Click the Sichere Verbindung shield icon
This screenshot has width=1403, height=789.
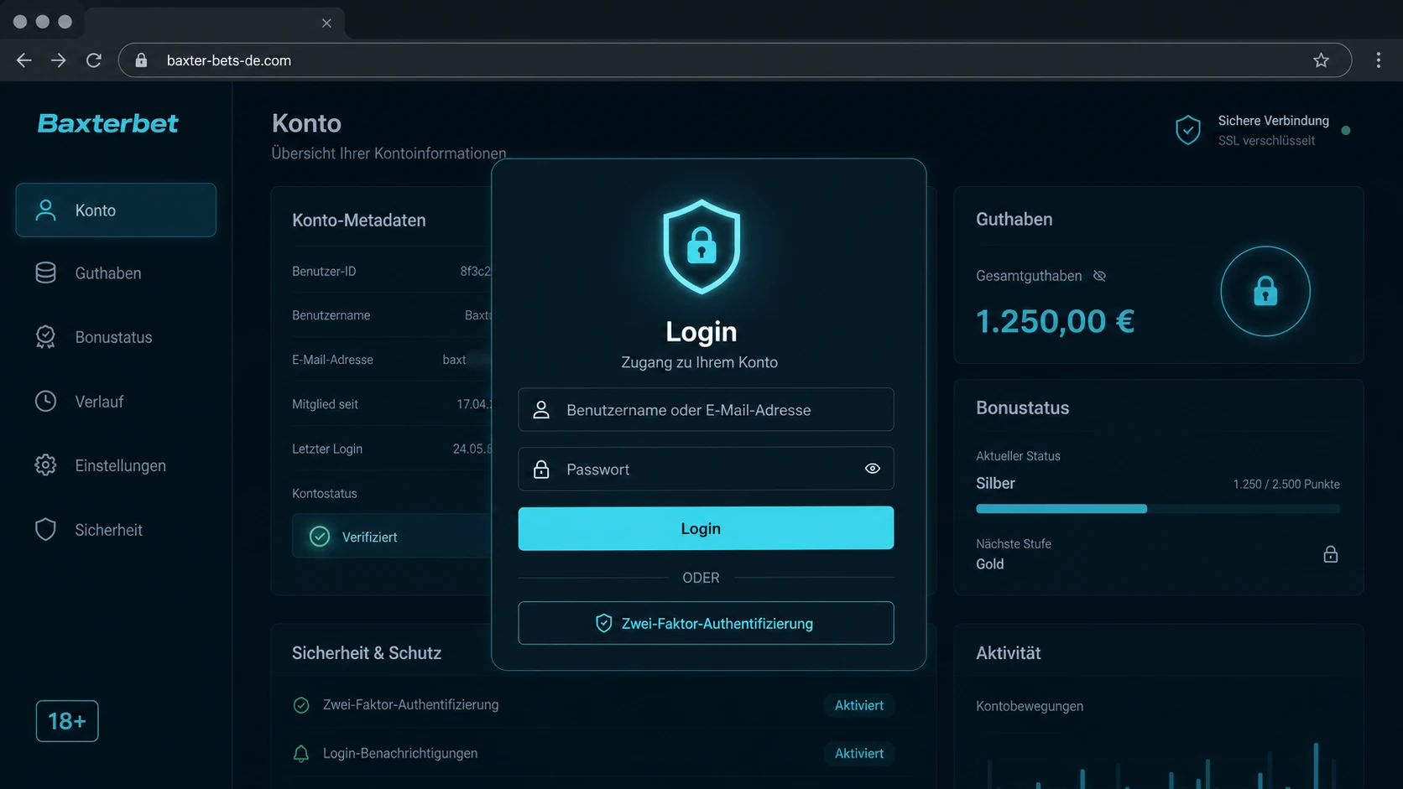tap(1187, 130)
